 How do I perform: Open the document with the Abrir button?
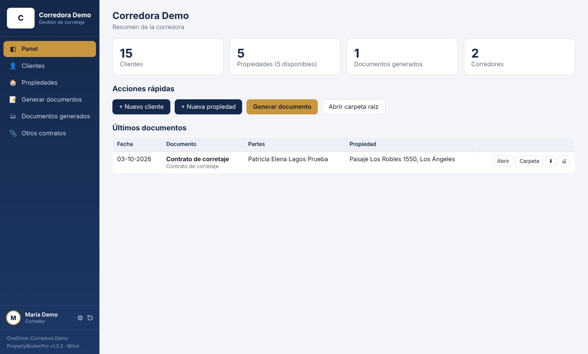[503, 161]
